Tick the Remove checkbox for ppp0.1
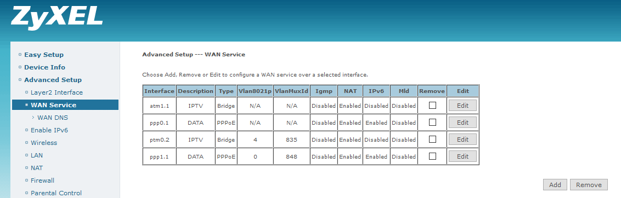 pyautogui.click(x=432, y=122)
